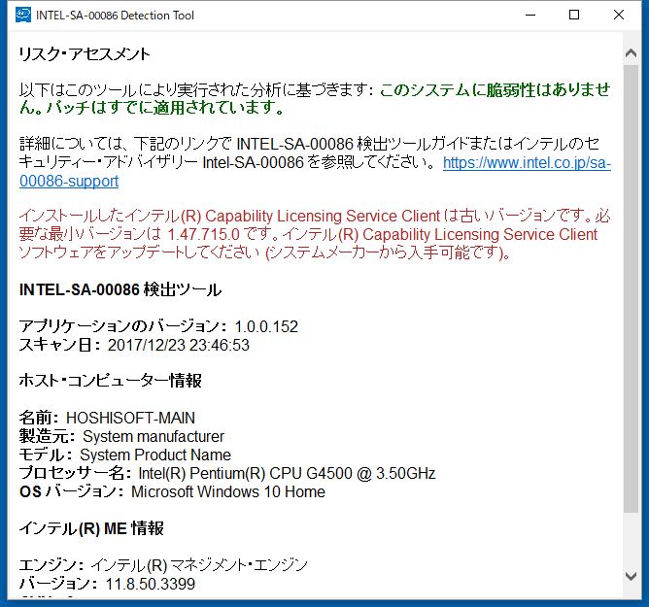Click the scrollbar up arrow
This screenshot has height=607, width=649.
tap(631, 53)
